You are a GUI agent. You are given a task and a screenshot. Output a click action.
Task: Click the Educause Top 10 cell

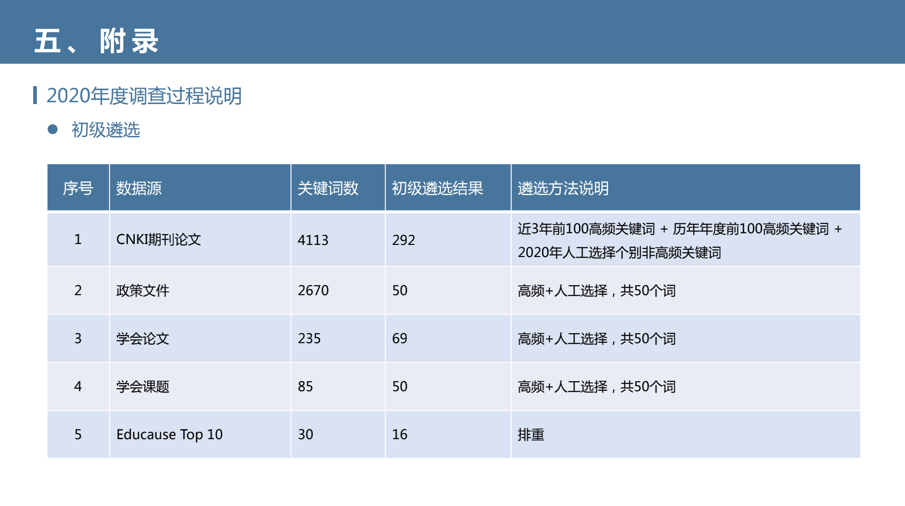(169, 434)
